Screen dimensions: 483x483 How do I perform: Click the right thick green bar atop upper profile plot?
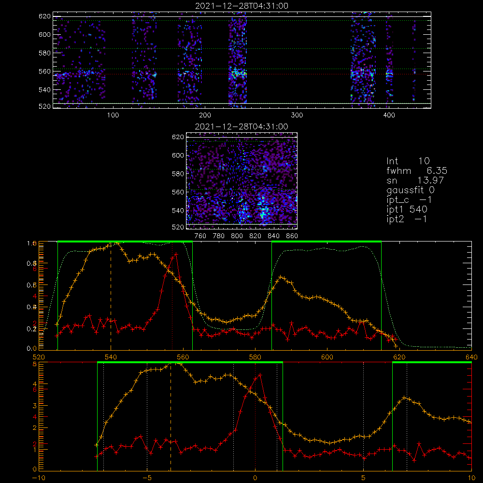pyautogui.click(x=327, y=242)
